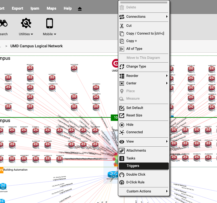Expand the Custom Actions submenu
The image size is (217, 203).
click(x=144, y=191)
